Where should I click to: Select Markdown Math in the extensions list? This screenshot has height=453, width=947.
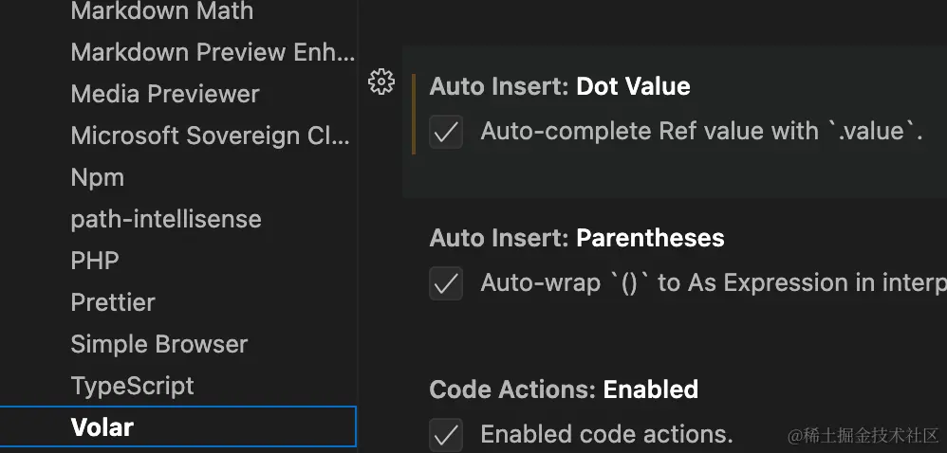tap(162, 11)
